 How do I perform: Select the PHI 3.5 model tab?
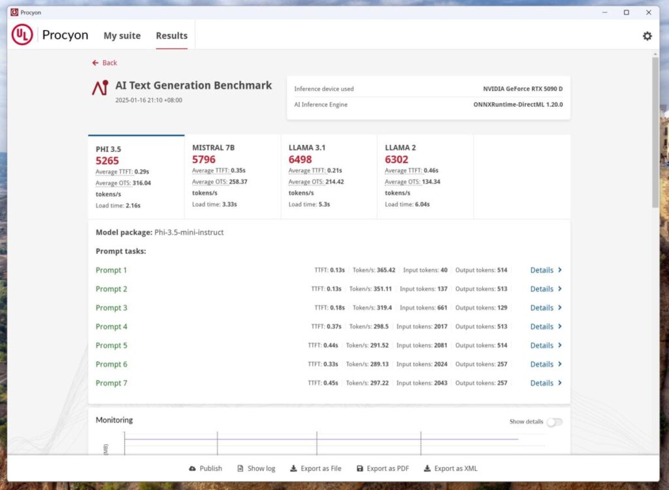137,177
